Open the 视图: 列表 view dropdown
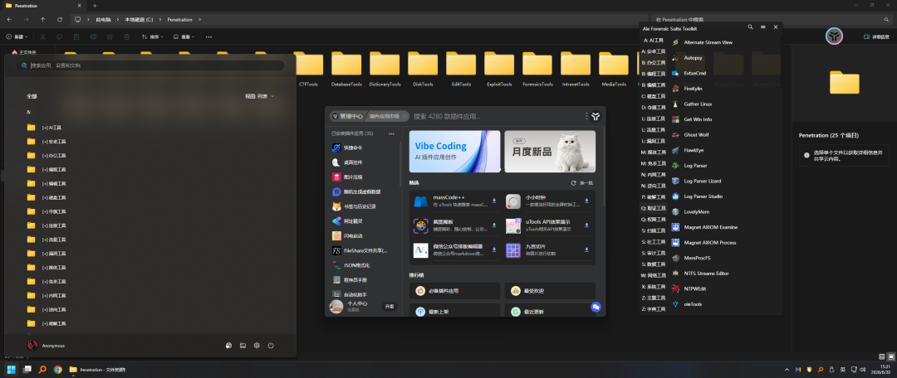897x378 pixels. 260,96
